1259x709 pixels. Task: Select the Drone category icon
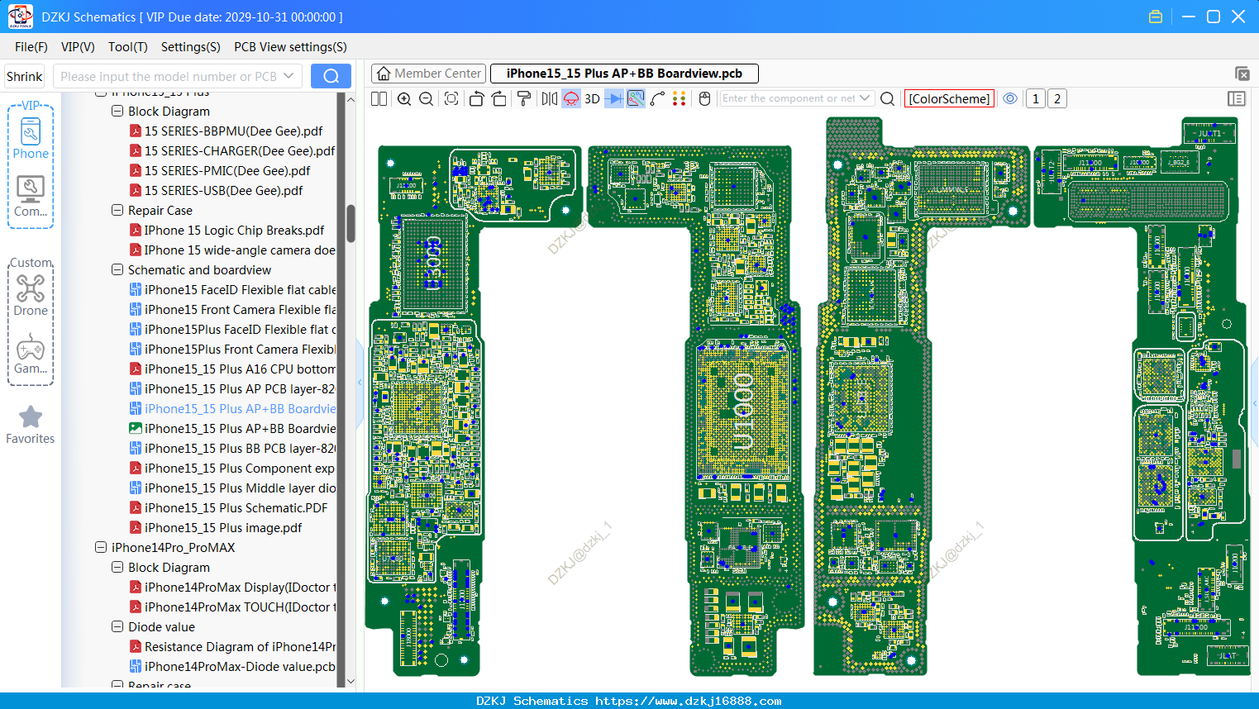(x=31, y=295)
